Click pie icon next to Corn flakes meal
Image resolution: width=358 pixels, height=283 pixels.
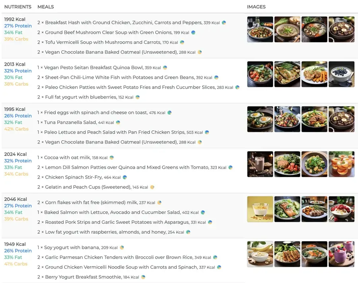pyautogui.click(x=160, y=202)
